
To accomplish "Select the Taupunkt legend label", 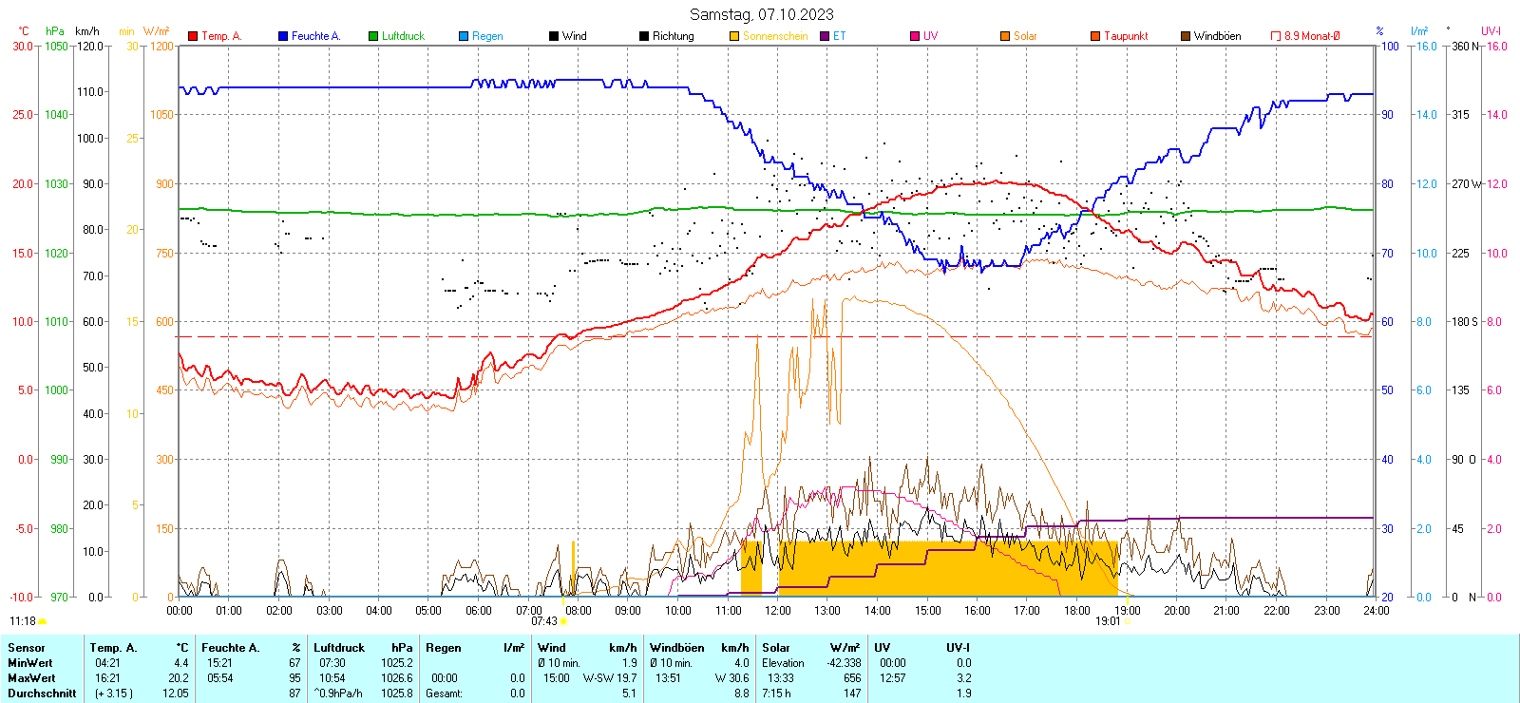I will point(1126,36).
